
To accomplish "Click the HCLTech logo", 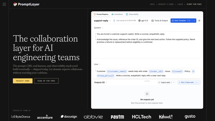I will pos(141,117).
